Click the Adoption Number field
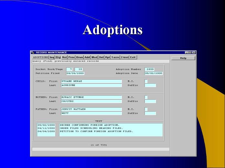Image resolution: width=225 pixels, height=168 pixels. point(150,69)
